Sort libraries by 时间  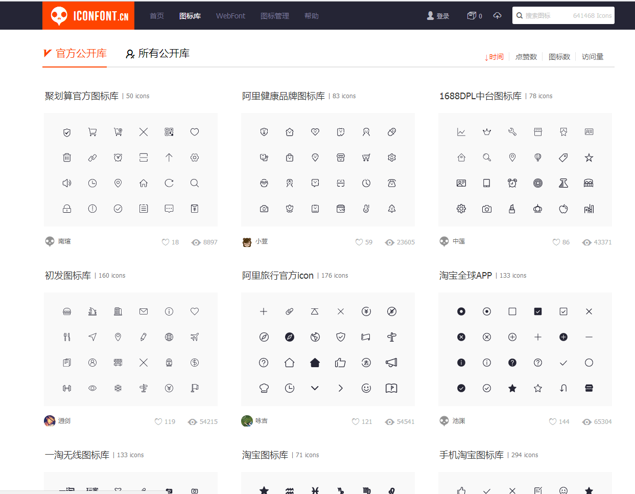point(494,57)
